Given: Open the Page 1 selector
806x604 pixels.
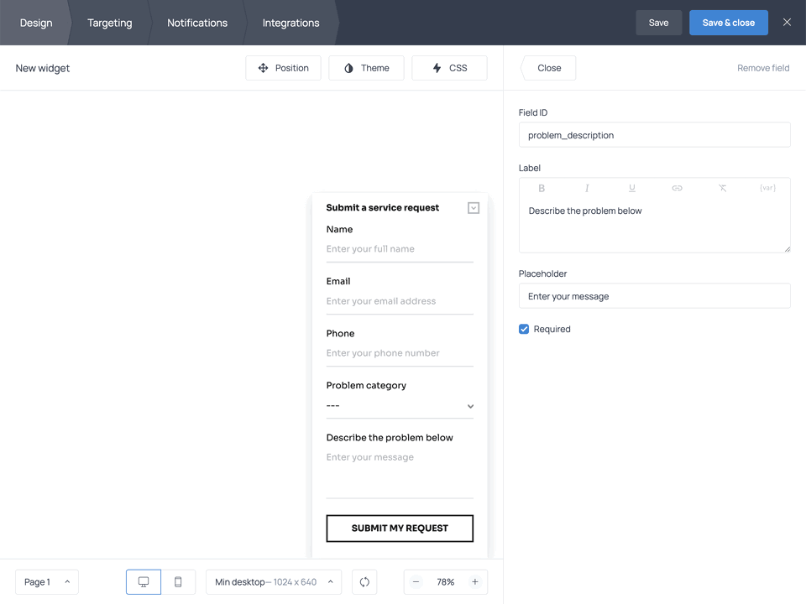Looking at the screenshot, I should [x=46, y=581].
